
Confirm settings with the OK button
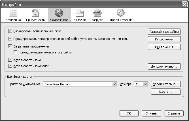129,113
